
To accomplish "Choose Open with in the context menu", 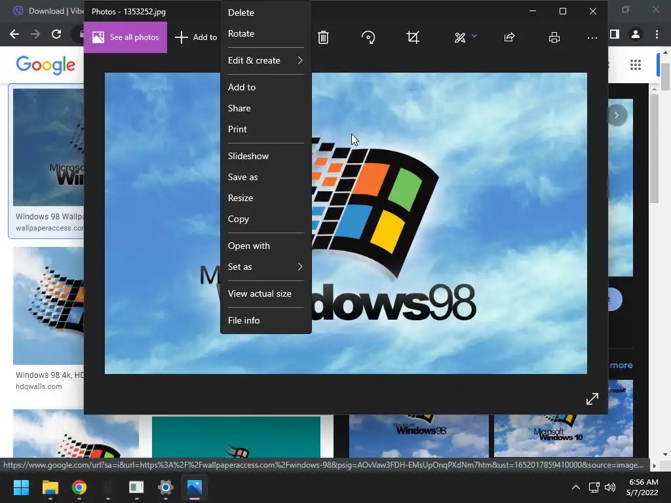I will (265, 246).
